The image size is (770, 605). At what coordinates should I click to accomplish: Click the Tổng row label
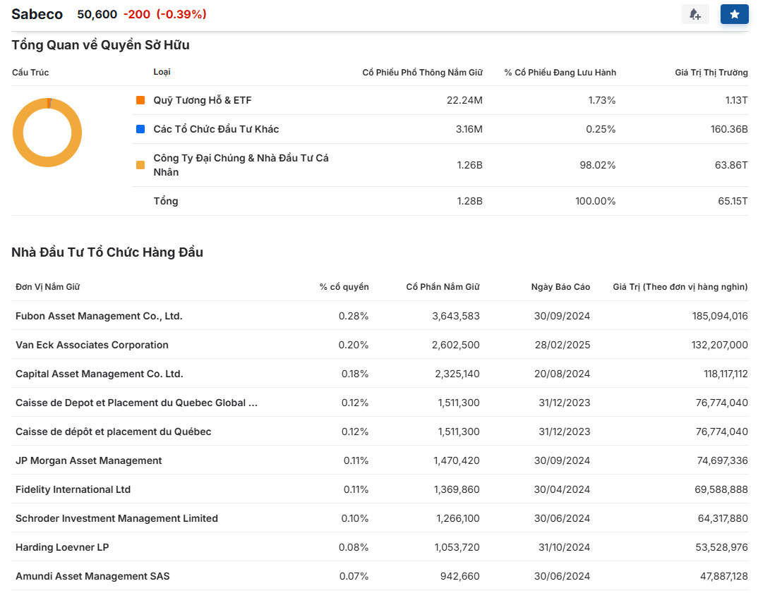coord(166,201)
